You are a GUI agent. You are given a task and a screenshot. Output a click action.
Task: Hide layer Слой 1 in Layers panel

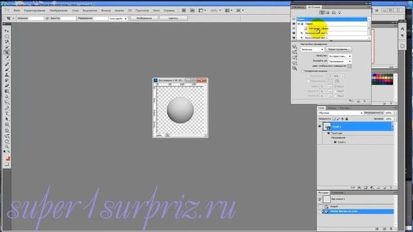tap(319, 126)
